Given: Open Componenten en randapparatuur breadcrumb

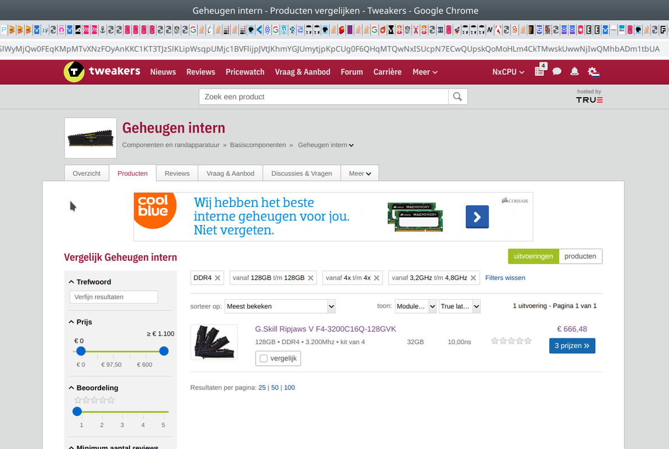Looking at the screenshot, I should [171, 145].
